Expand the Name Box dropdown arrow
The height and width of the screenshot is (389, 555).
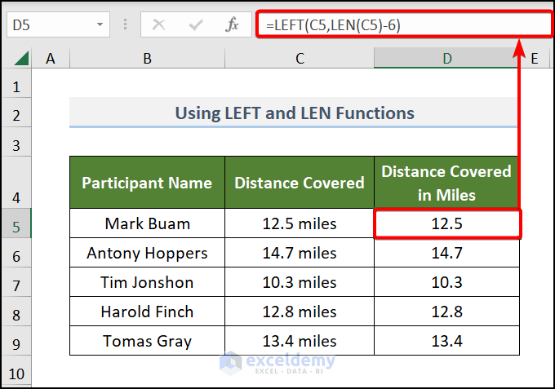(100, 24)
